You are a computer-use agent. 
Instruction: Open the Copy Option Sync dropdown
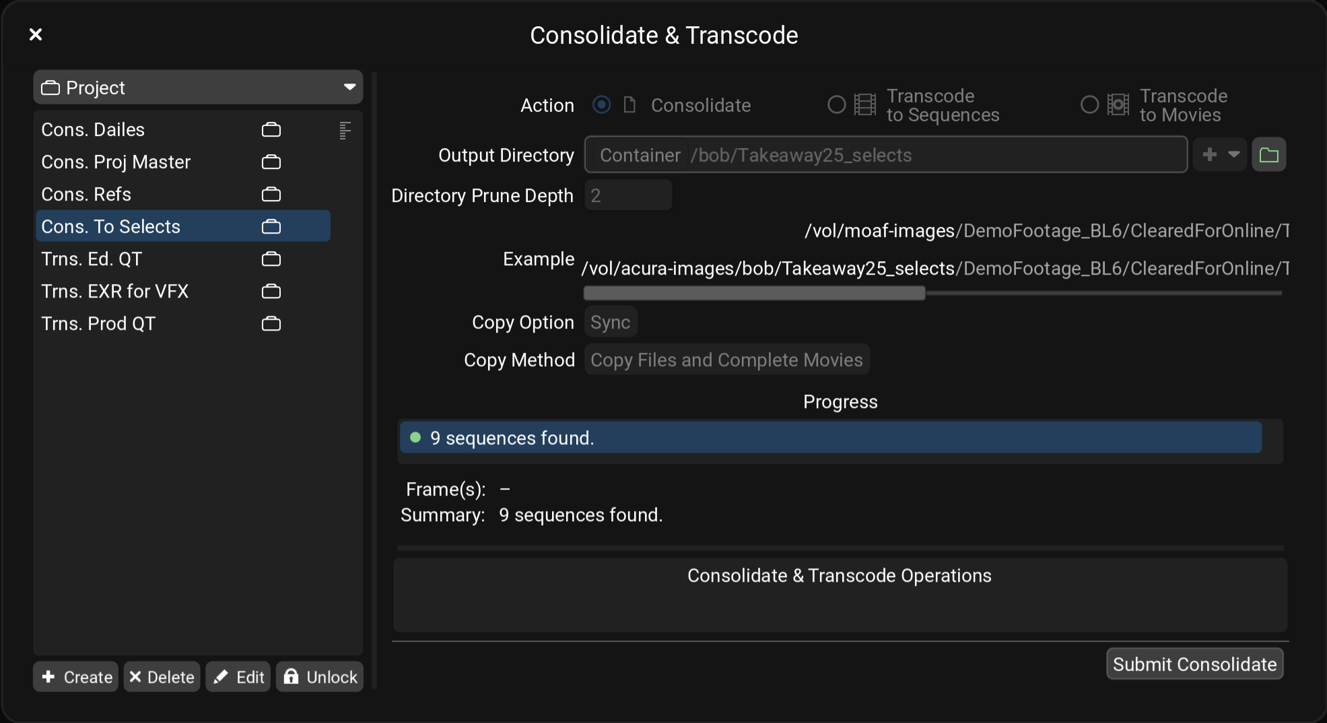610,322
